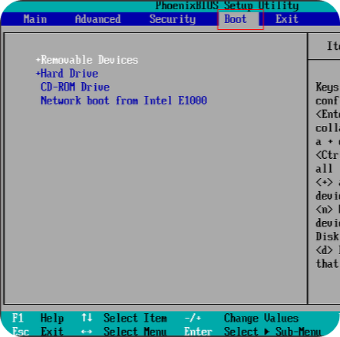Expand the plus sign before Removable Devices

pyautogui.click(x=38, y=60)
